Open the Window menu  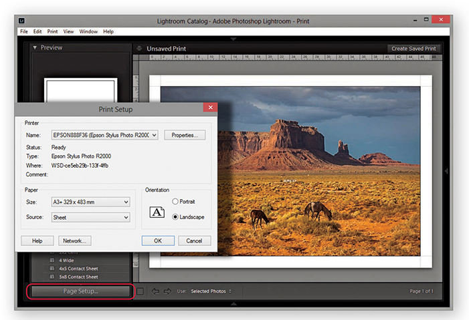(x=88, y=31)
